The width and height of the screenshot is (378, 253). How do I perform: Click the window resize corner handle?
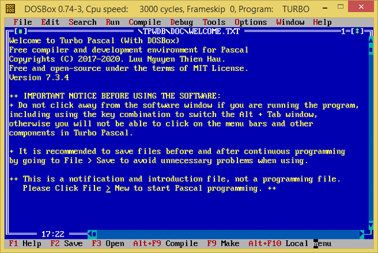coord(369,233)
